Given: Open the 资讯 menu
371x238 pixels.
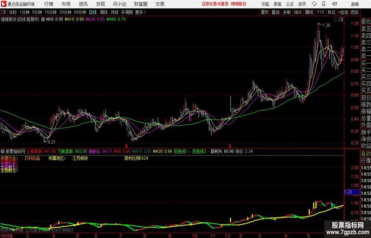Looking at the screenshot, I should (83, 4).
